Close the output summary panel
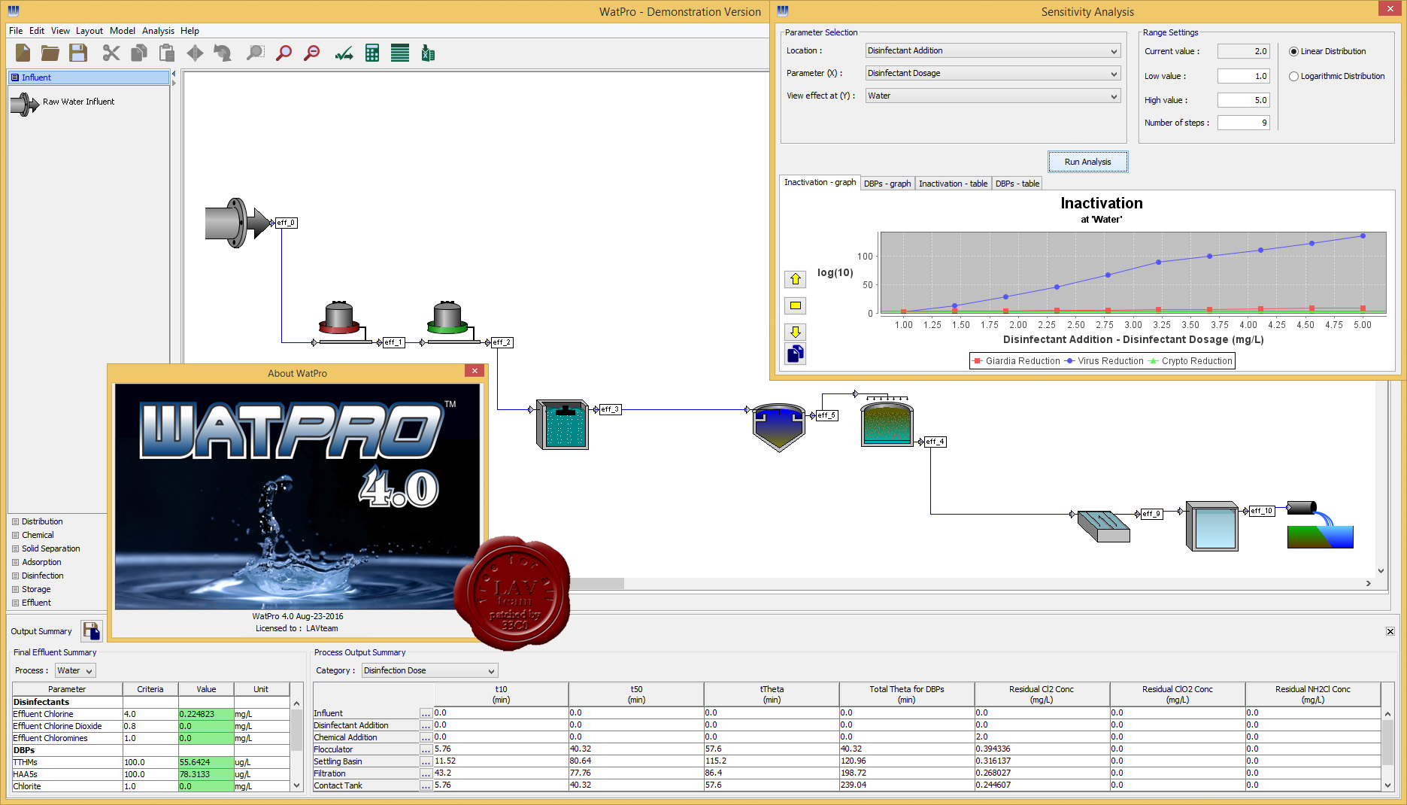The width and height of the screenshot is (1407, 805). [x=1390, y=631]
